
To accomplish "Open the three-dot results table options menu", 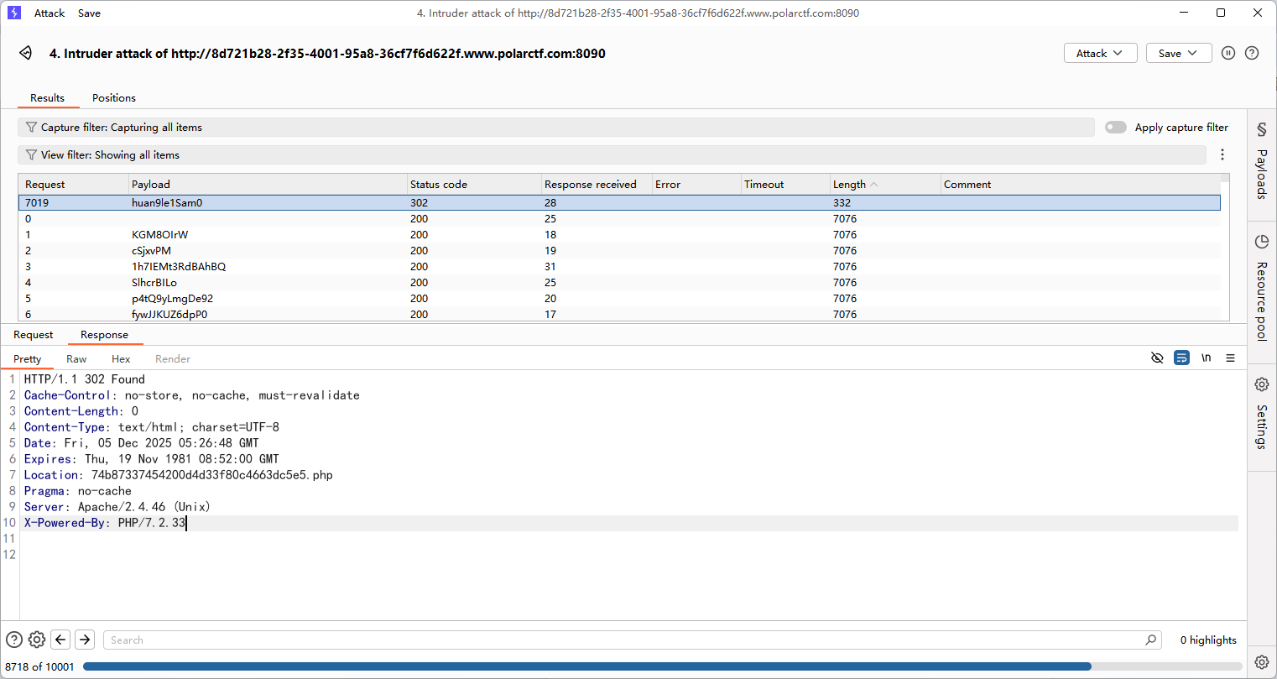I will pyautogui.click(x=1222, y=154).
